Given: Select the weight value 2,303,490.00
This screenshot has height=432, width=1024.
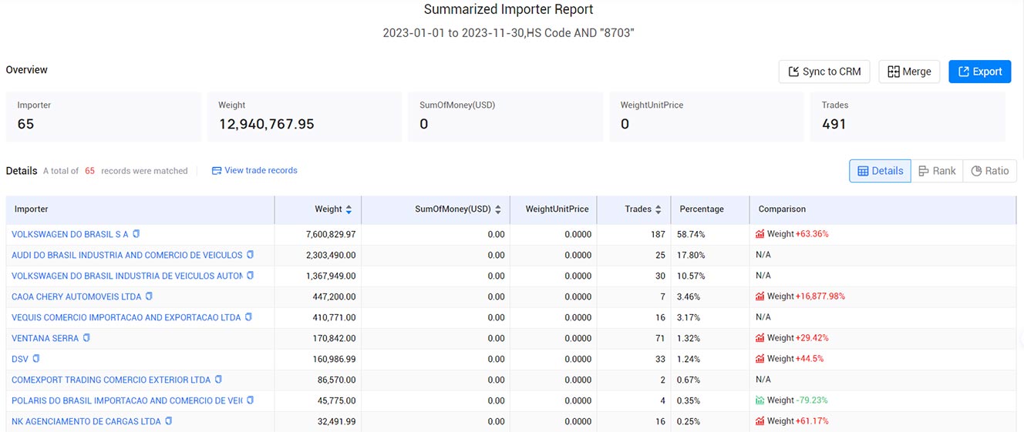Looking at the screenshot, I should pos(331,255).
